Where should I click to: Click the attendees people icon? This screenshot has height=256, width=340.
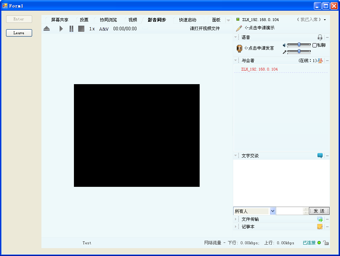(x=320, y=61)
